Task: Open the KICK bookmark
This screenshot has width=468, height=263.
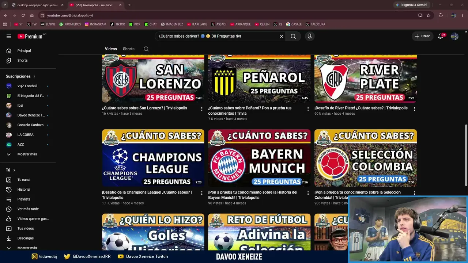Action: coord(135,24)
